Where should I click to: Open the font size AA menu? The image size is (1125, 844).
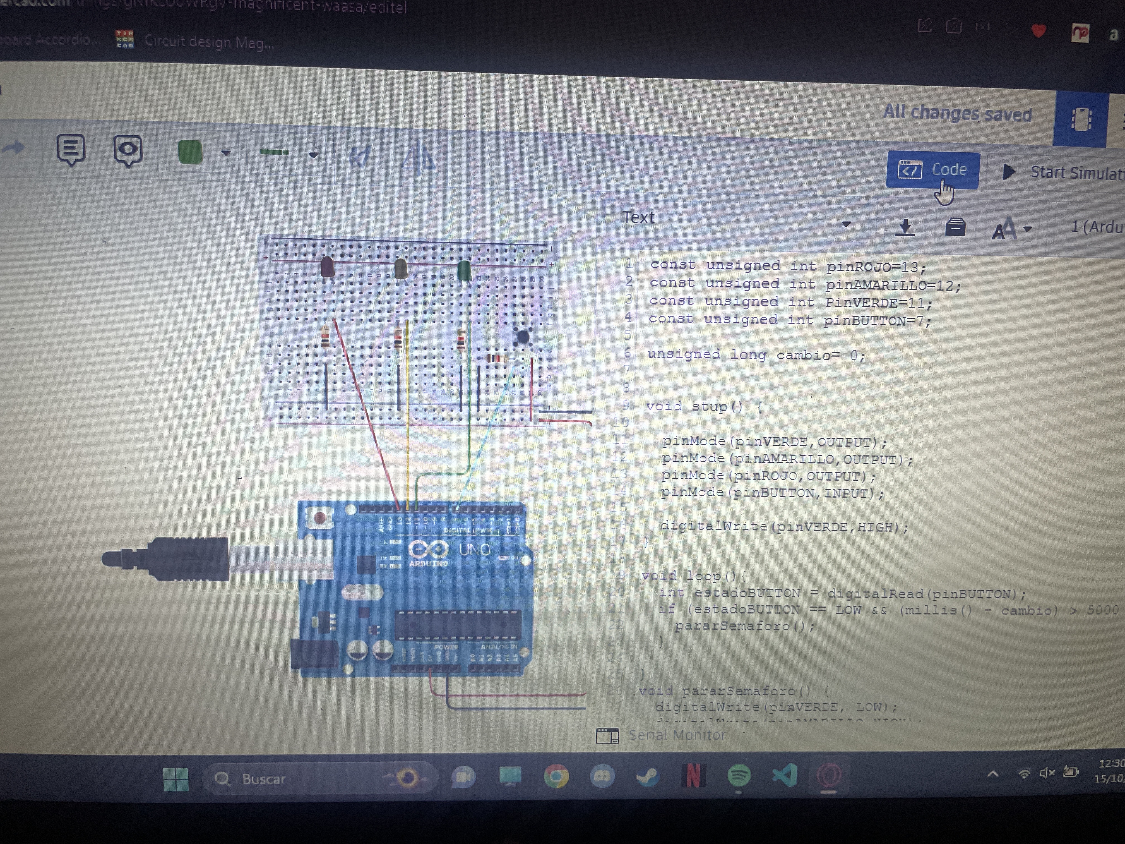click(1011, 229)
